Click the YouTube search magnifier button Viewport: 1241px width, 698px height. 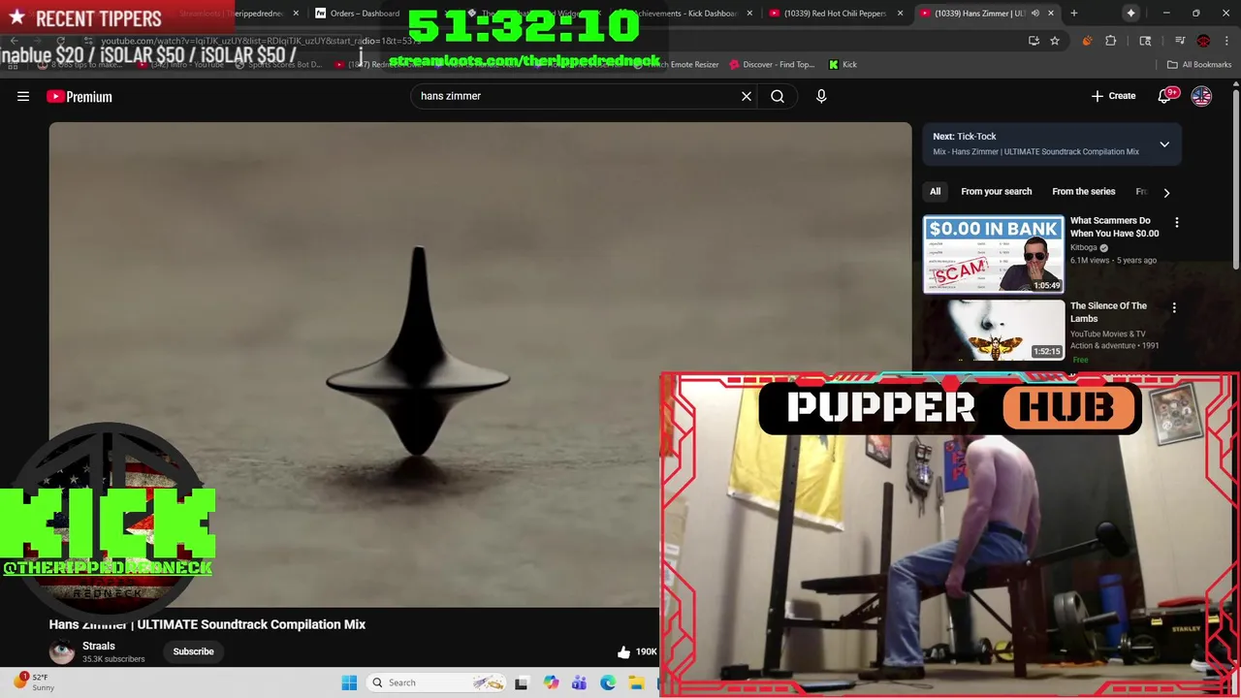click(778, 96)
